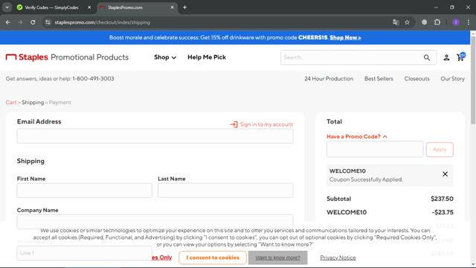Image resolution: width=476 pixels, height=268 pixels.
Task: Click the page vertical scrollbar
Action: (473, 81)
